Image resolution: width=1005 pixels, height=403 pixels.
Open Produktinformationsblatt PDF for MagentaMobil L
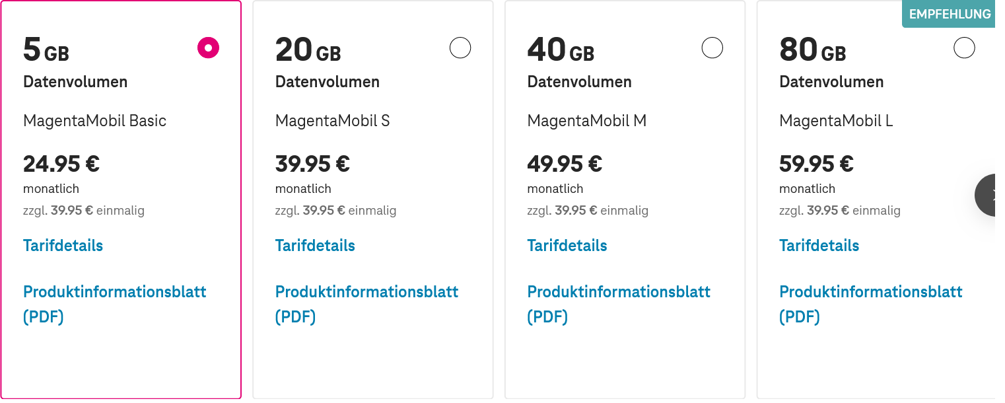tap(872, 304)
